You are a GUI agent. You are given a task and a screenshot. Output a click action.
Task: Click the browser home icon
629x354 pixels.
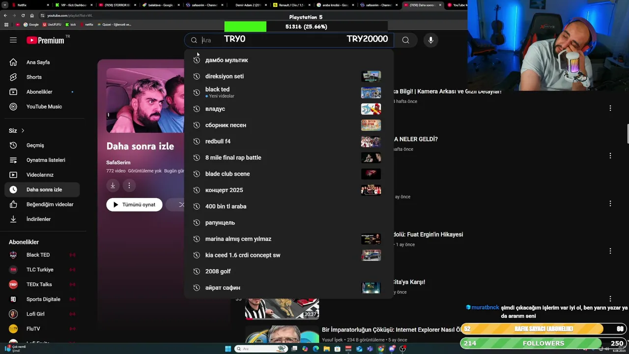(x=32, y=16)
